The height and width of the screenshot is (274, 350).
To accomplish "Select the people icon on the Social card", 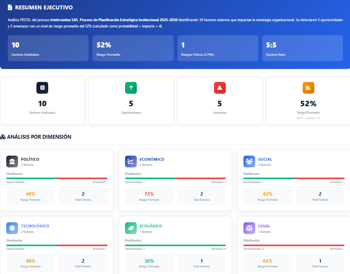I will [x=249, y=161].
